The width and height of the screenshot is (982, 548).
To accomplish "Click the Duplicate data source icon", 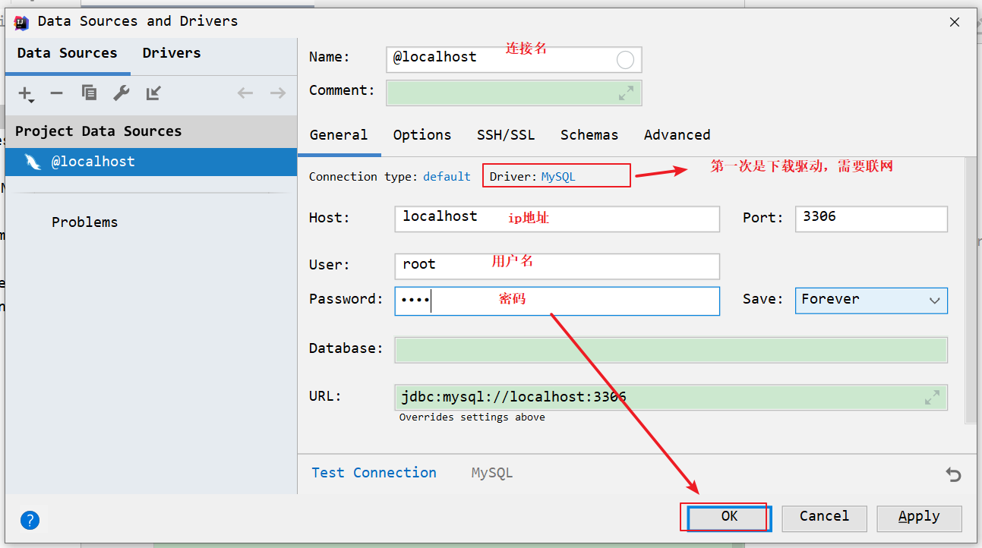I will pos(89,93).
